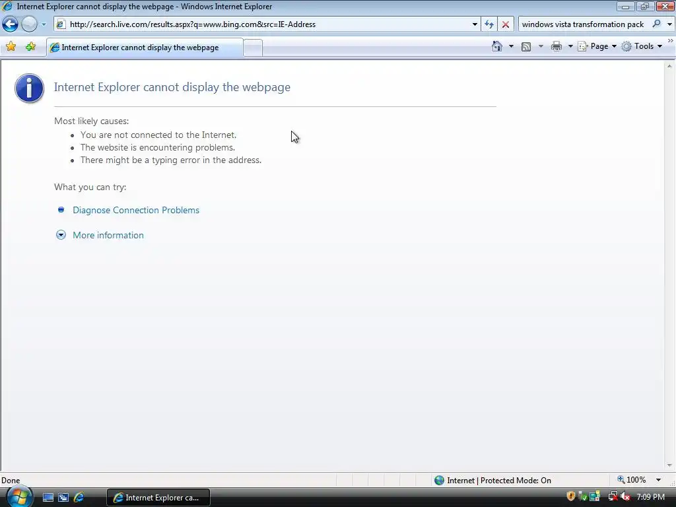Click the Home toolbar icon

[497, 46]
